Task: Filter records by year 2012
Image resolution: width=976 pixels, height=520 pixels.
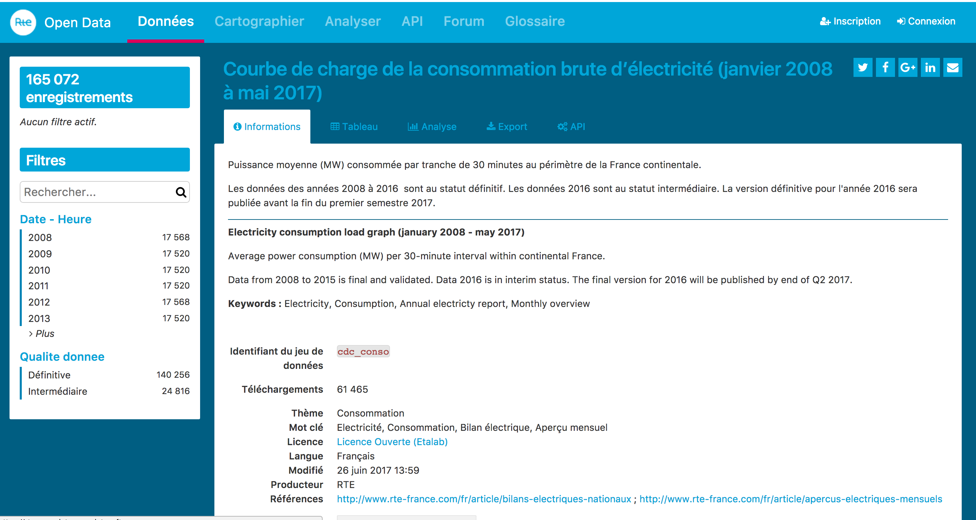Action: 39,302
